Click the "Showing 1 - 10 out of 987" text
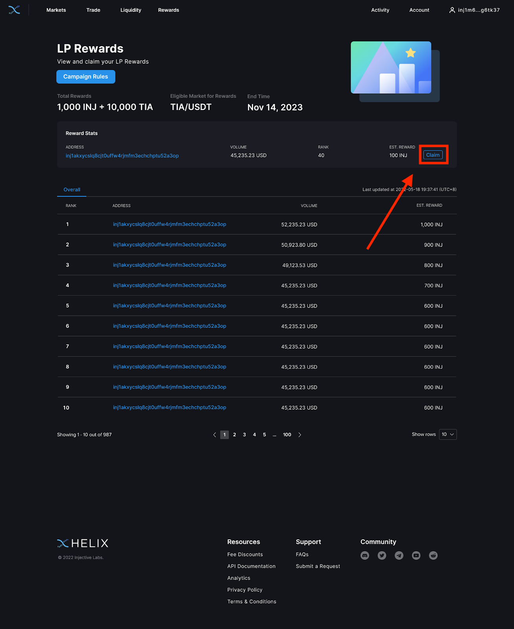Viewport: 514px width, 629px height. pos(84,435)
